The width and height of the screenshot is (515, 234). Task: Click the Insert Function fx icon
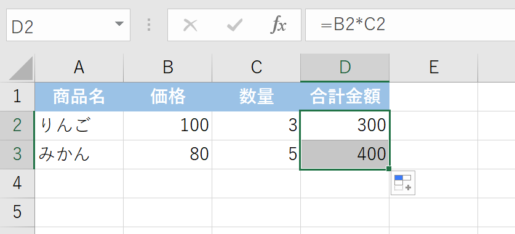pyautogui.click(x=278, y=25)
